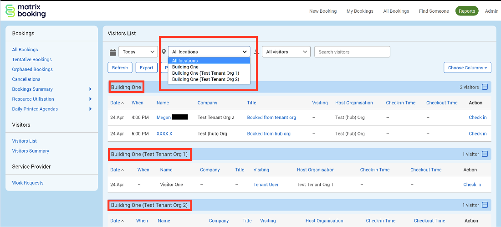Open the Reports tab in top navigation

tap(467, 11)
